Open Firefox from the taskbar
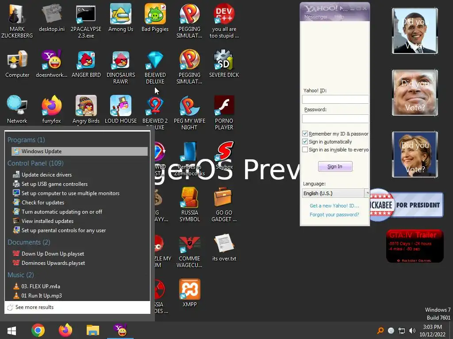This screenshot has width=453, height=339. 65,330
